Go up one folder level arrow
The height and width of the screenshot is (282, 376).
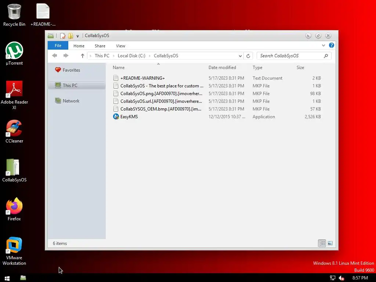coord(83,56)
